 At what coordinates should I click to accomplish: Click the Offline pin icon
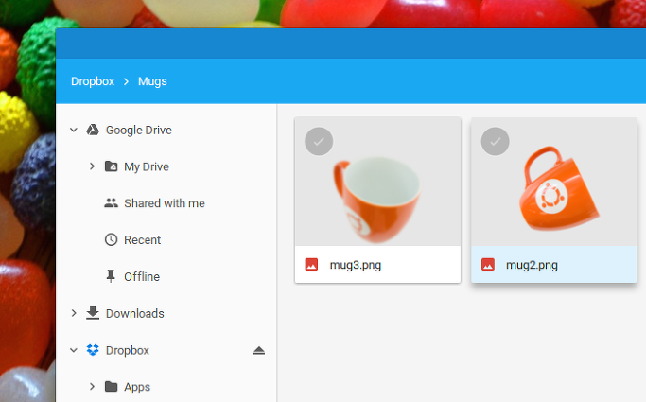click(111, 276)
